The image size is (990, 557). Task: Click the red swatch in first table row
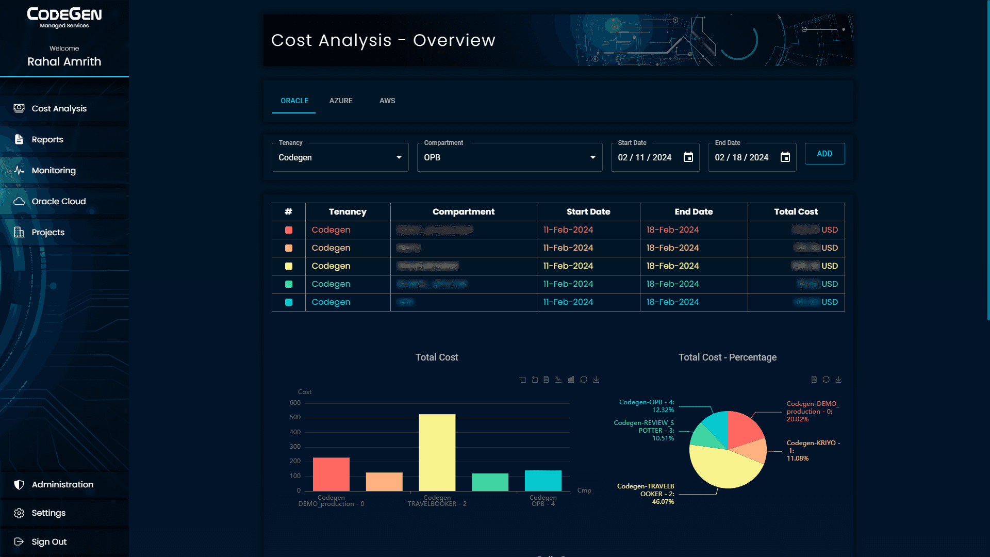pos(289,230)
